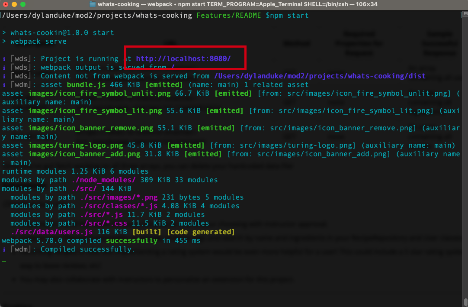Click 'images/icon_banner_add.png' asset name in green

(84, 154)
